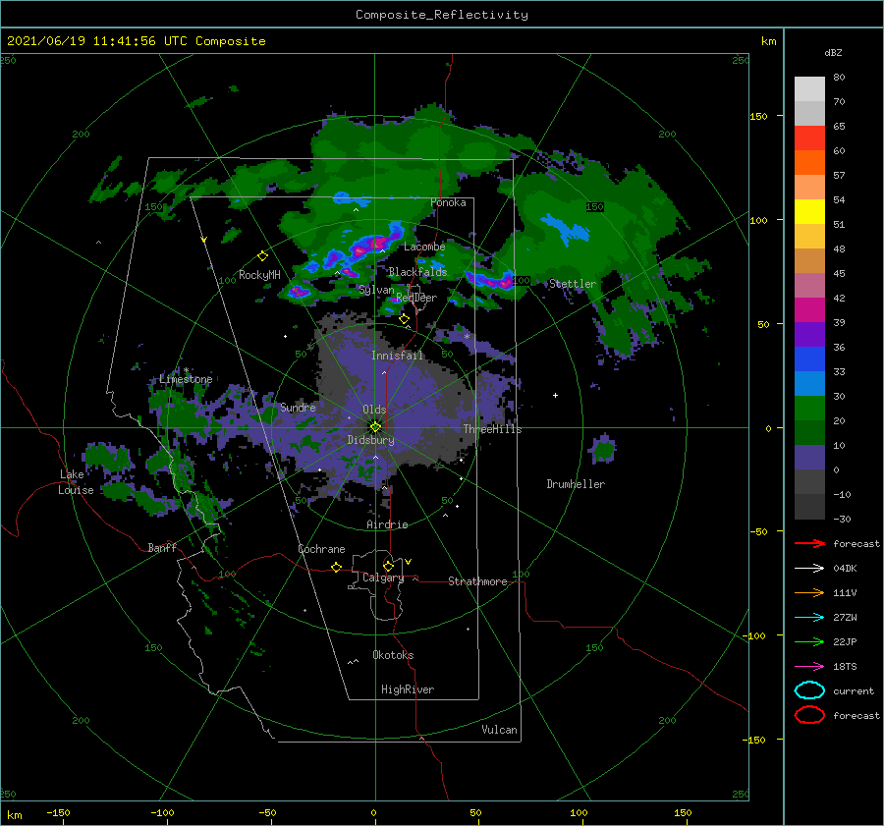Select the orange 111V arrow icon
Screen dimensions: 884x826
(x=809, y=592)
